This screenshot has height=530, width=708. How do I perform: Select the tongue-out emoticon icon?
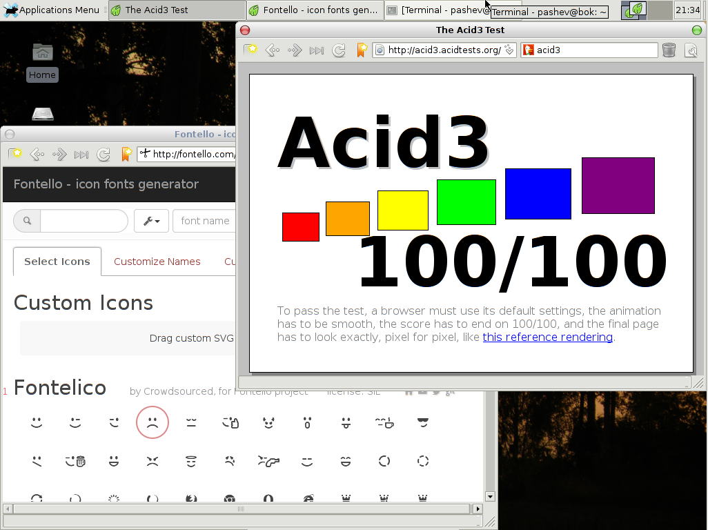[346, 422]
